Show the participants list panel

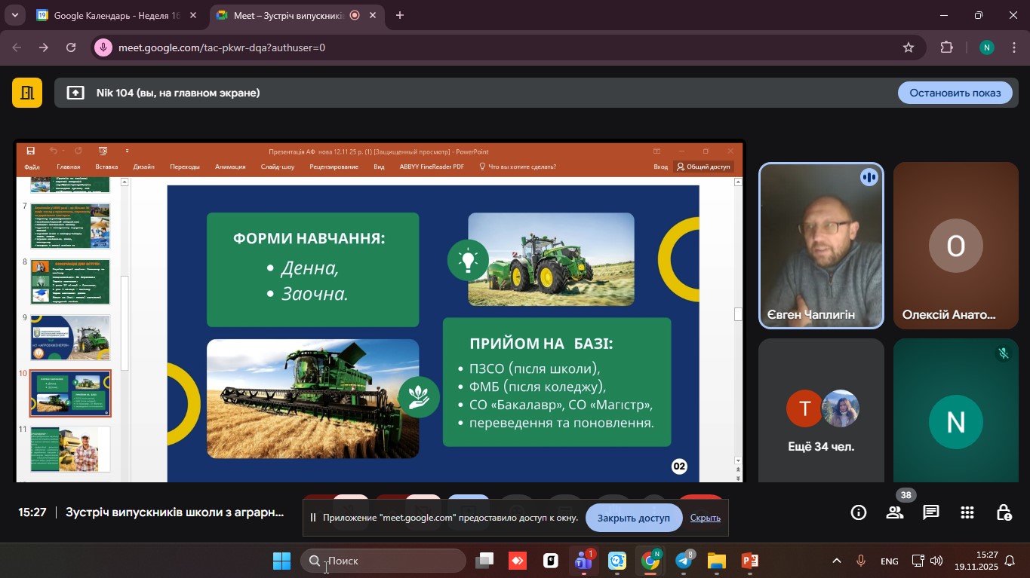point(895,512)
